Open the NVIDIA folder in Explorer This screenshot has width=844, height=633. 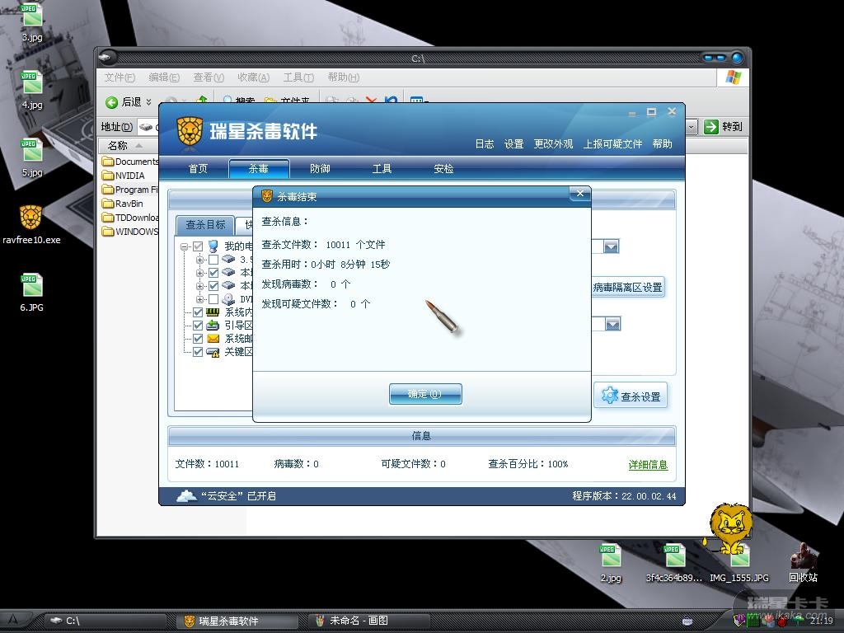point(124,176)
